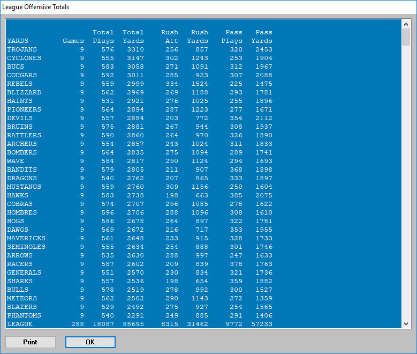Select the CYCLONES team name
This screenshot has width=417, height=354.
pyautogui.click(x=24, y=58)
